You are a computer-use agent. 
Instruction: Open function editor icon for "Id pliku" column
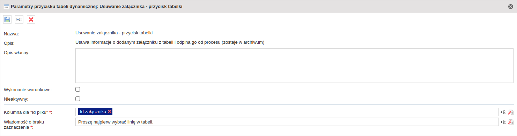tap(511, 112)
